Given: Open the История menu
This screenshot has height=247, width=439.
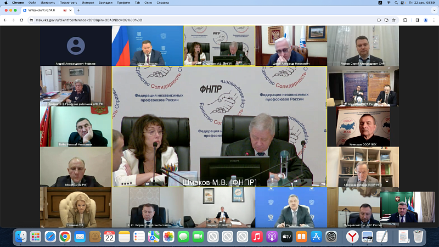Looking at the screenshot, I should click(x=88, y=3).
